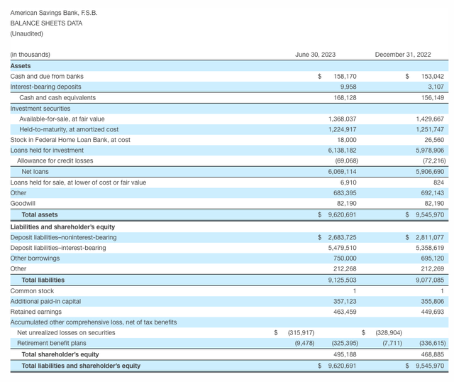The image size is (454, 382).
Task: Click 'Liabilities and shareholder's equity' heading
Action: (62, 227)
